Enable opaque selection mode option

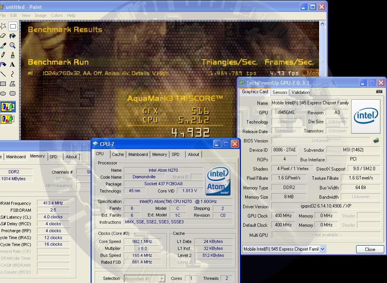(8, 107)
